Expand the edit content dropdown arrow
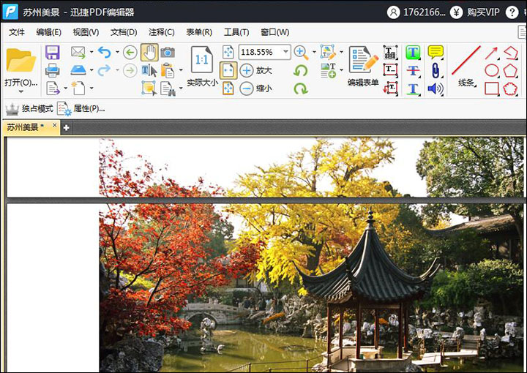The height and width of the screenshot is (373, 527). (342, 52)
